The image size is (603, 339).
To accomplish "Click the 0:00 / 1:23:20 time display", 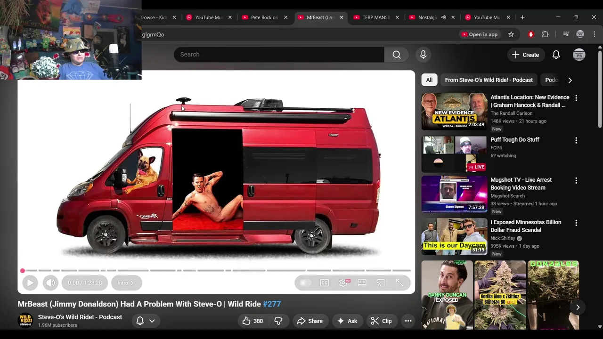I will [x=85, y=283].
